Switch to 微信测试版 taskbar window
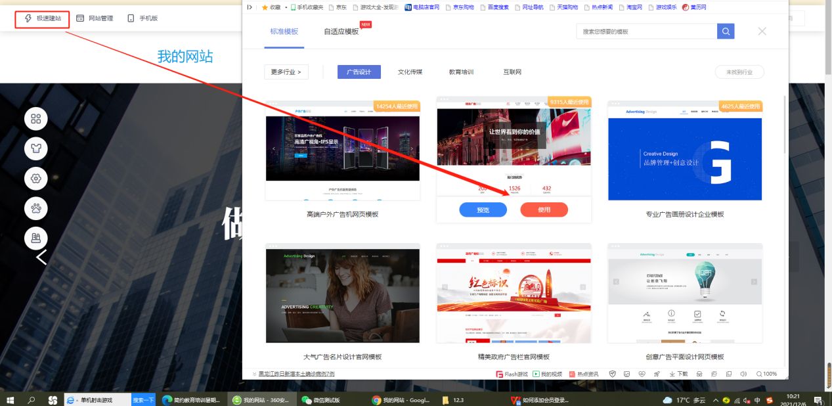 321,399
